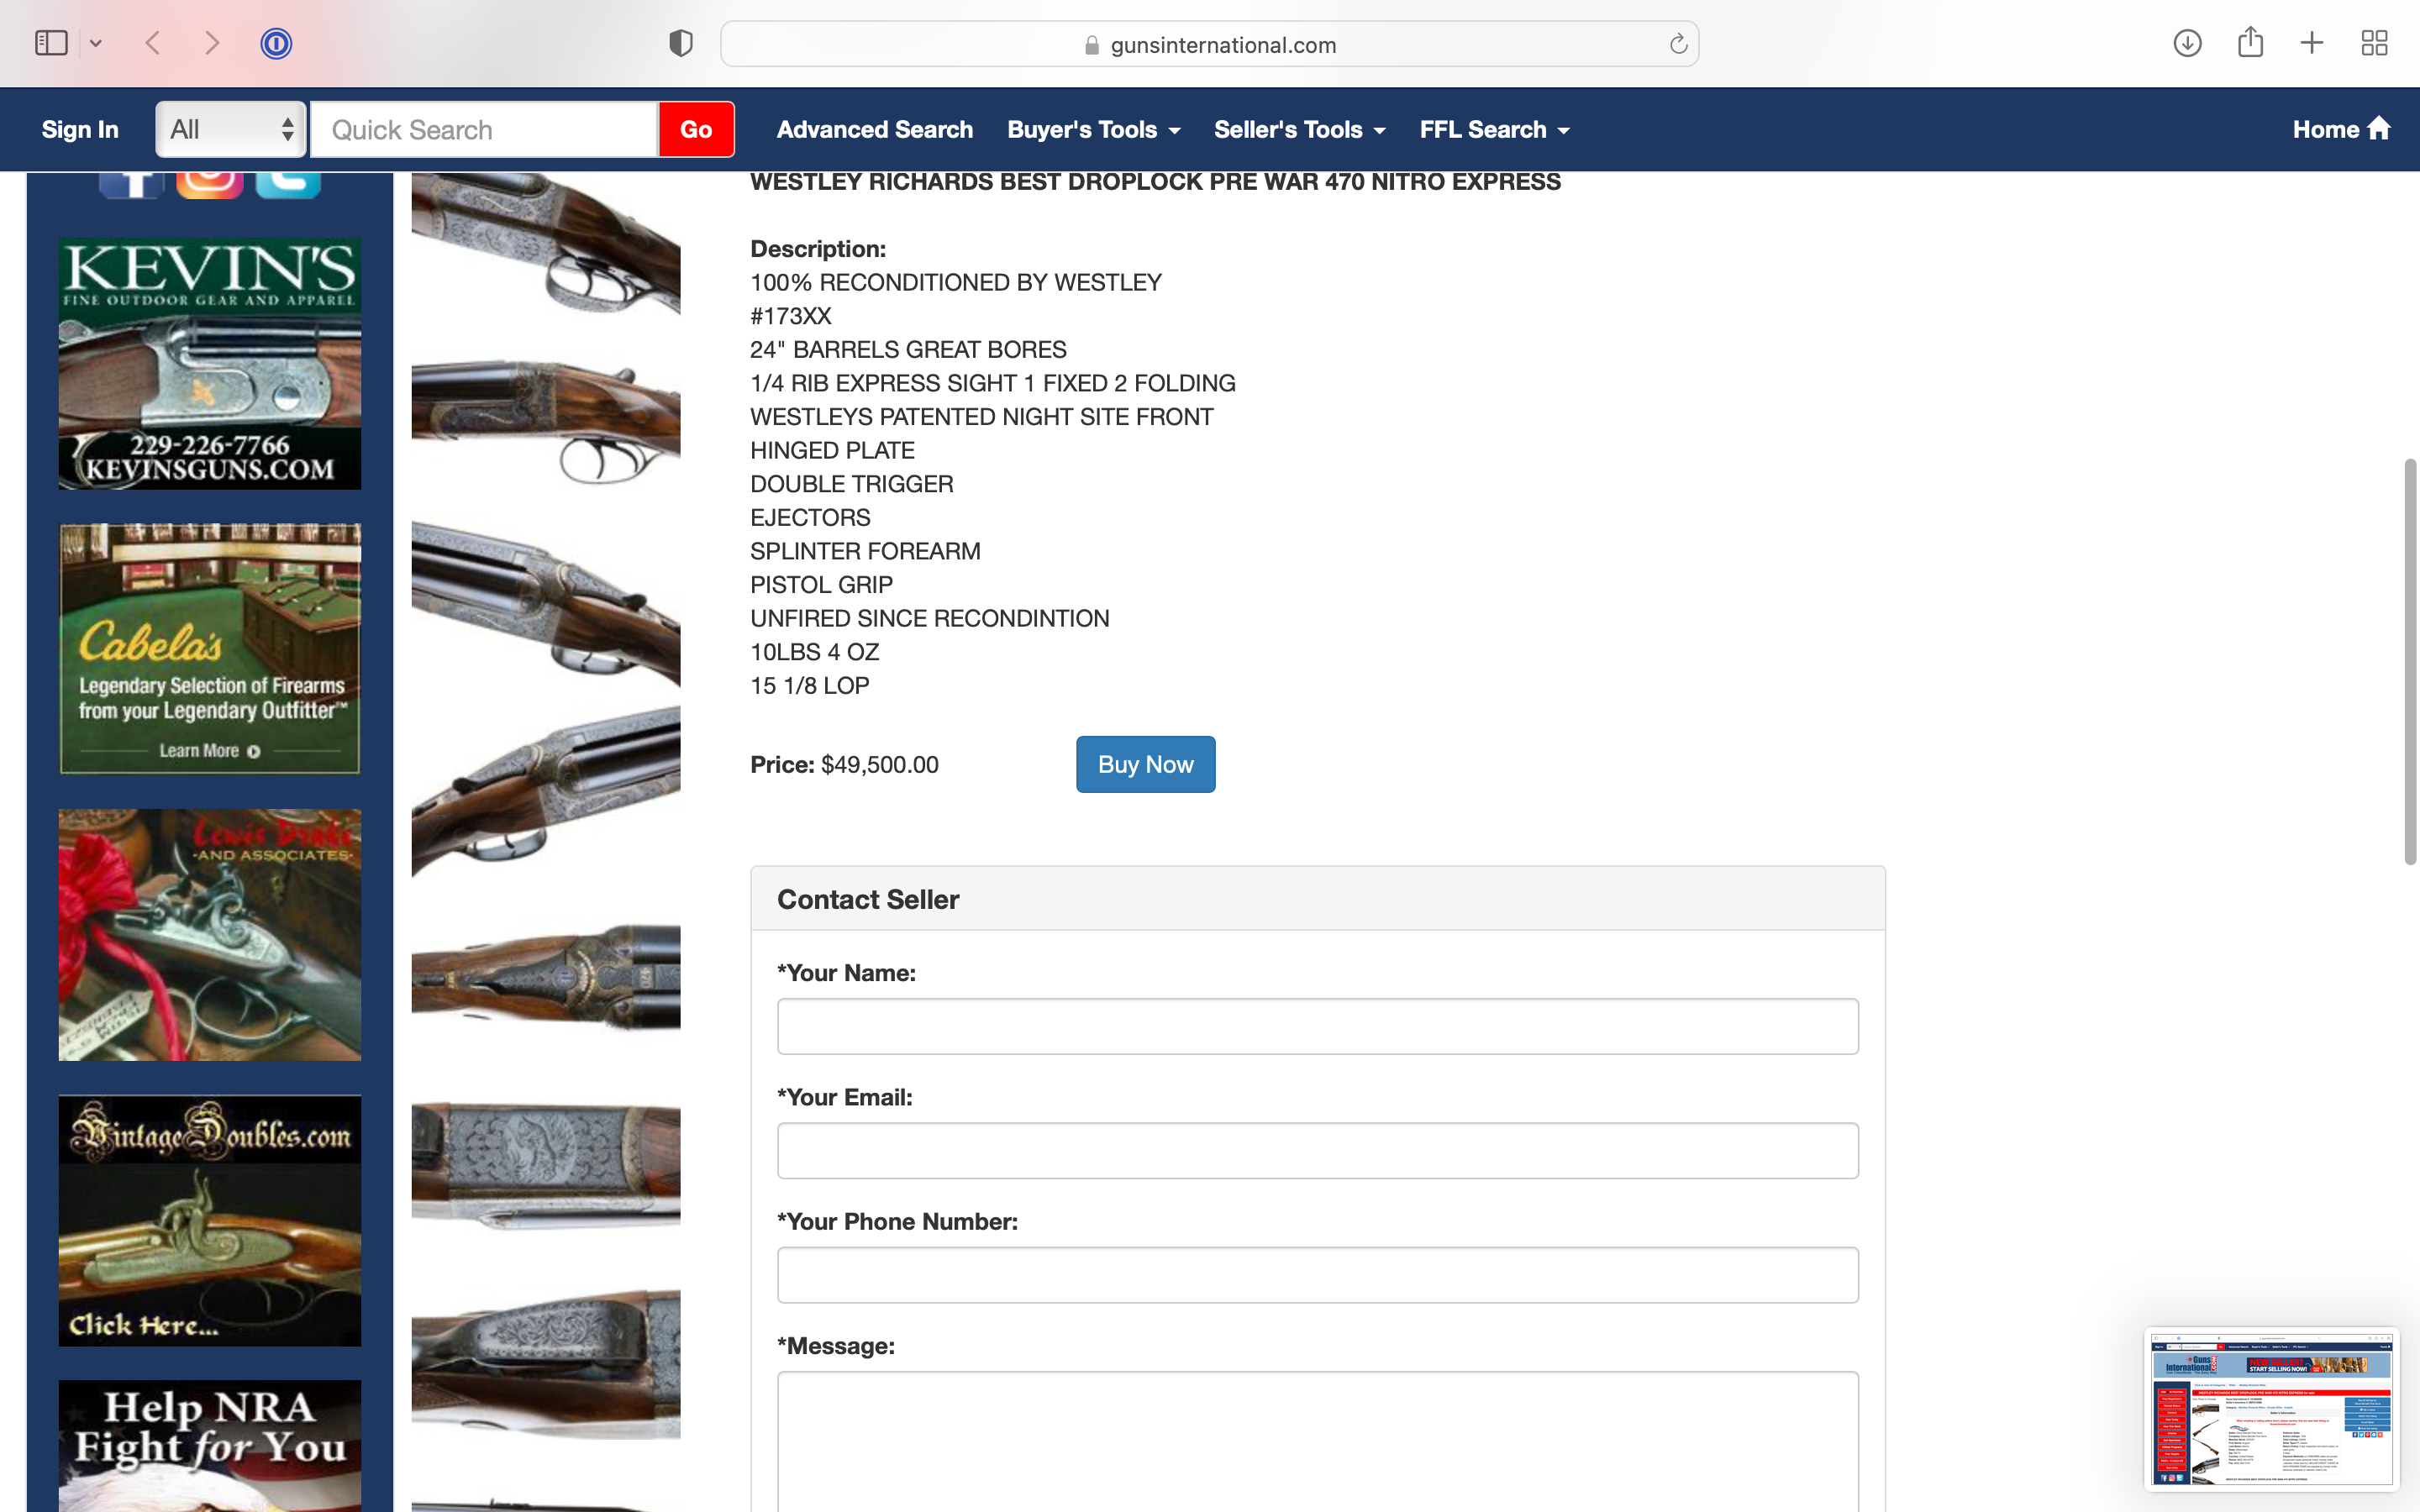Click the 'UNFIRED SINCE RECONDINTION' line

click(x=929, y=619)
